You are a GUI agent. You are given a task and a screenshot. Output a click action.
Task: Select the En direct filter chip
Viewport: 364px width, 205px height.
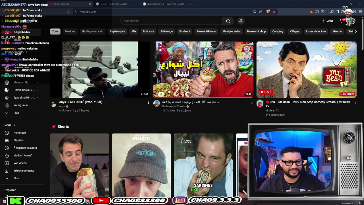[x=185, y=31]
